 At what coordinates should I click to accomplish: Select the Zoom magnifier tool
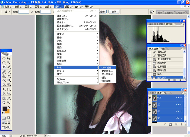pyautogui.click(x=9, y=102)
